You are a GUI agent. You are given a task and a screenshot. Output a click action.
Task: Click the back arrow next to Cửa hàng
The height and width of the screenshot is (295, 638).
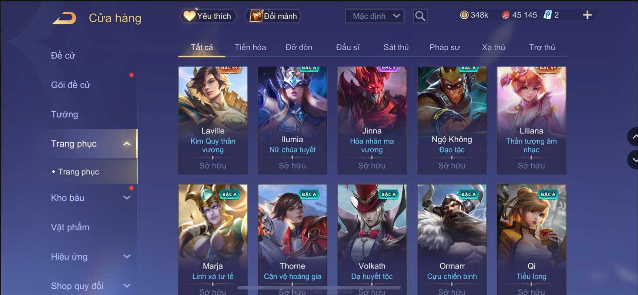tap(64, 18)
